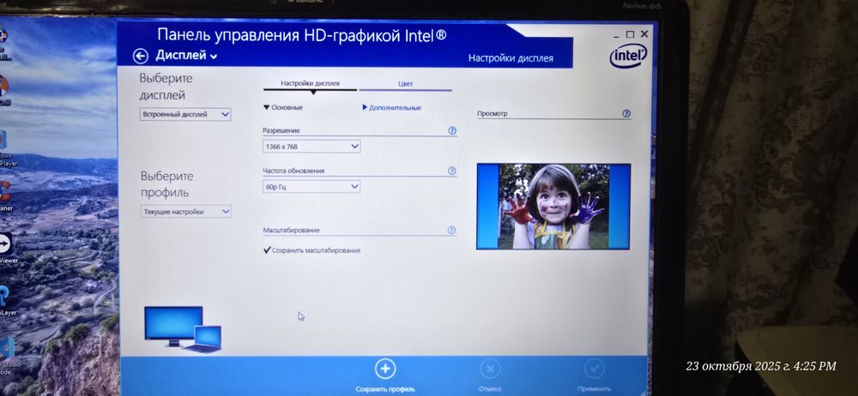The width and height of the screenshot is (858, 396).
Task: Click the back arrow icon next to Дисплей
Action: [141, 56]
